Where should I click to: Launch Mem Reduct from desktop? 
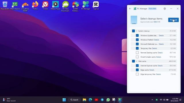tap(15, 5)
